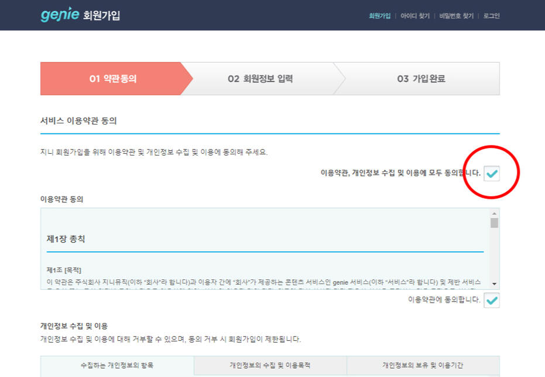545x377 pixels.
Task: Switch to 개인정보의 수집 및 이용목적 tab
Action: [270, 365]
